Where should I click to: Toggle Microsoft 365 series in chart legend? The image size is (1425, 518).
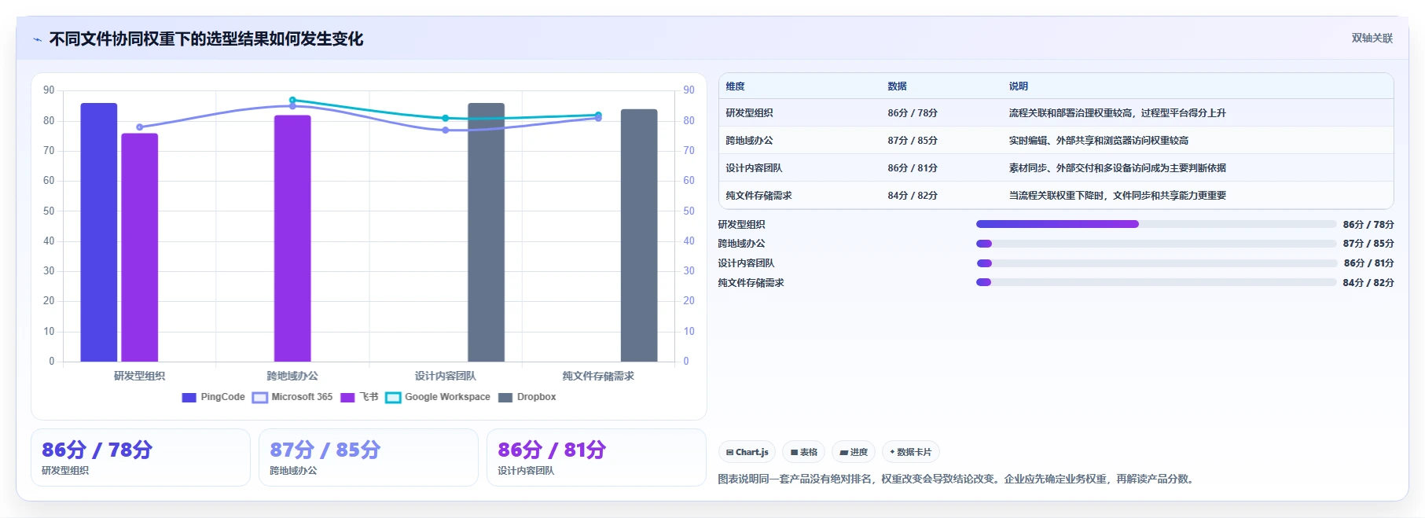click(292, 398)
